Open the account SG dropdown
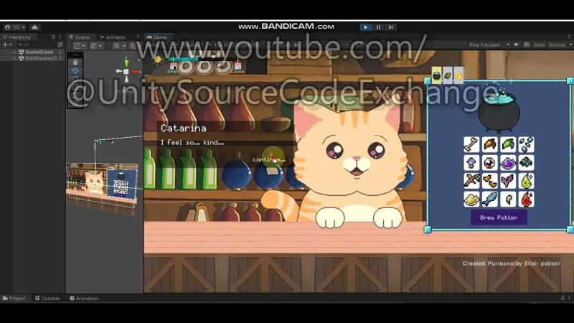 point(15,27)
